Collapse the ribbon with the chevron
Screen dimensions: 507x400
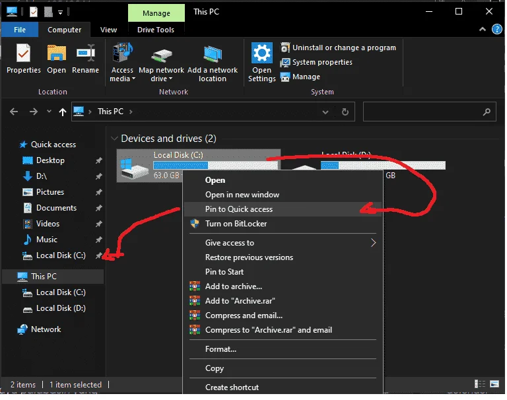[483, 30]
